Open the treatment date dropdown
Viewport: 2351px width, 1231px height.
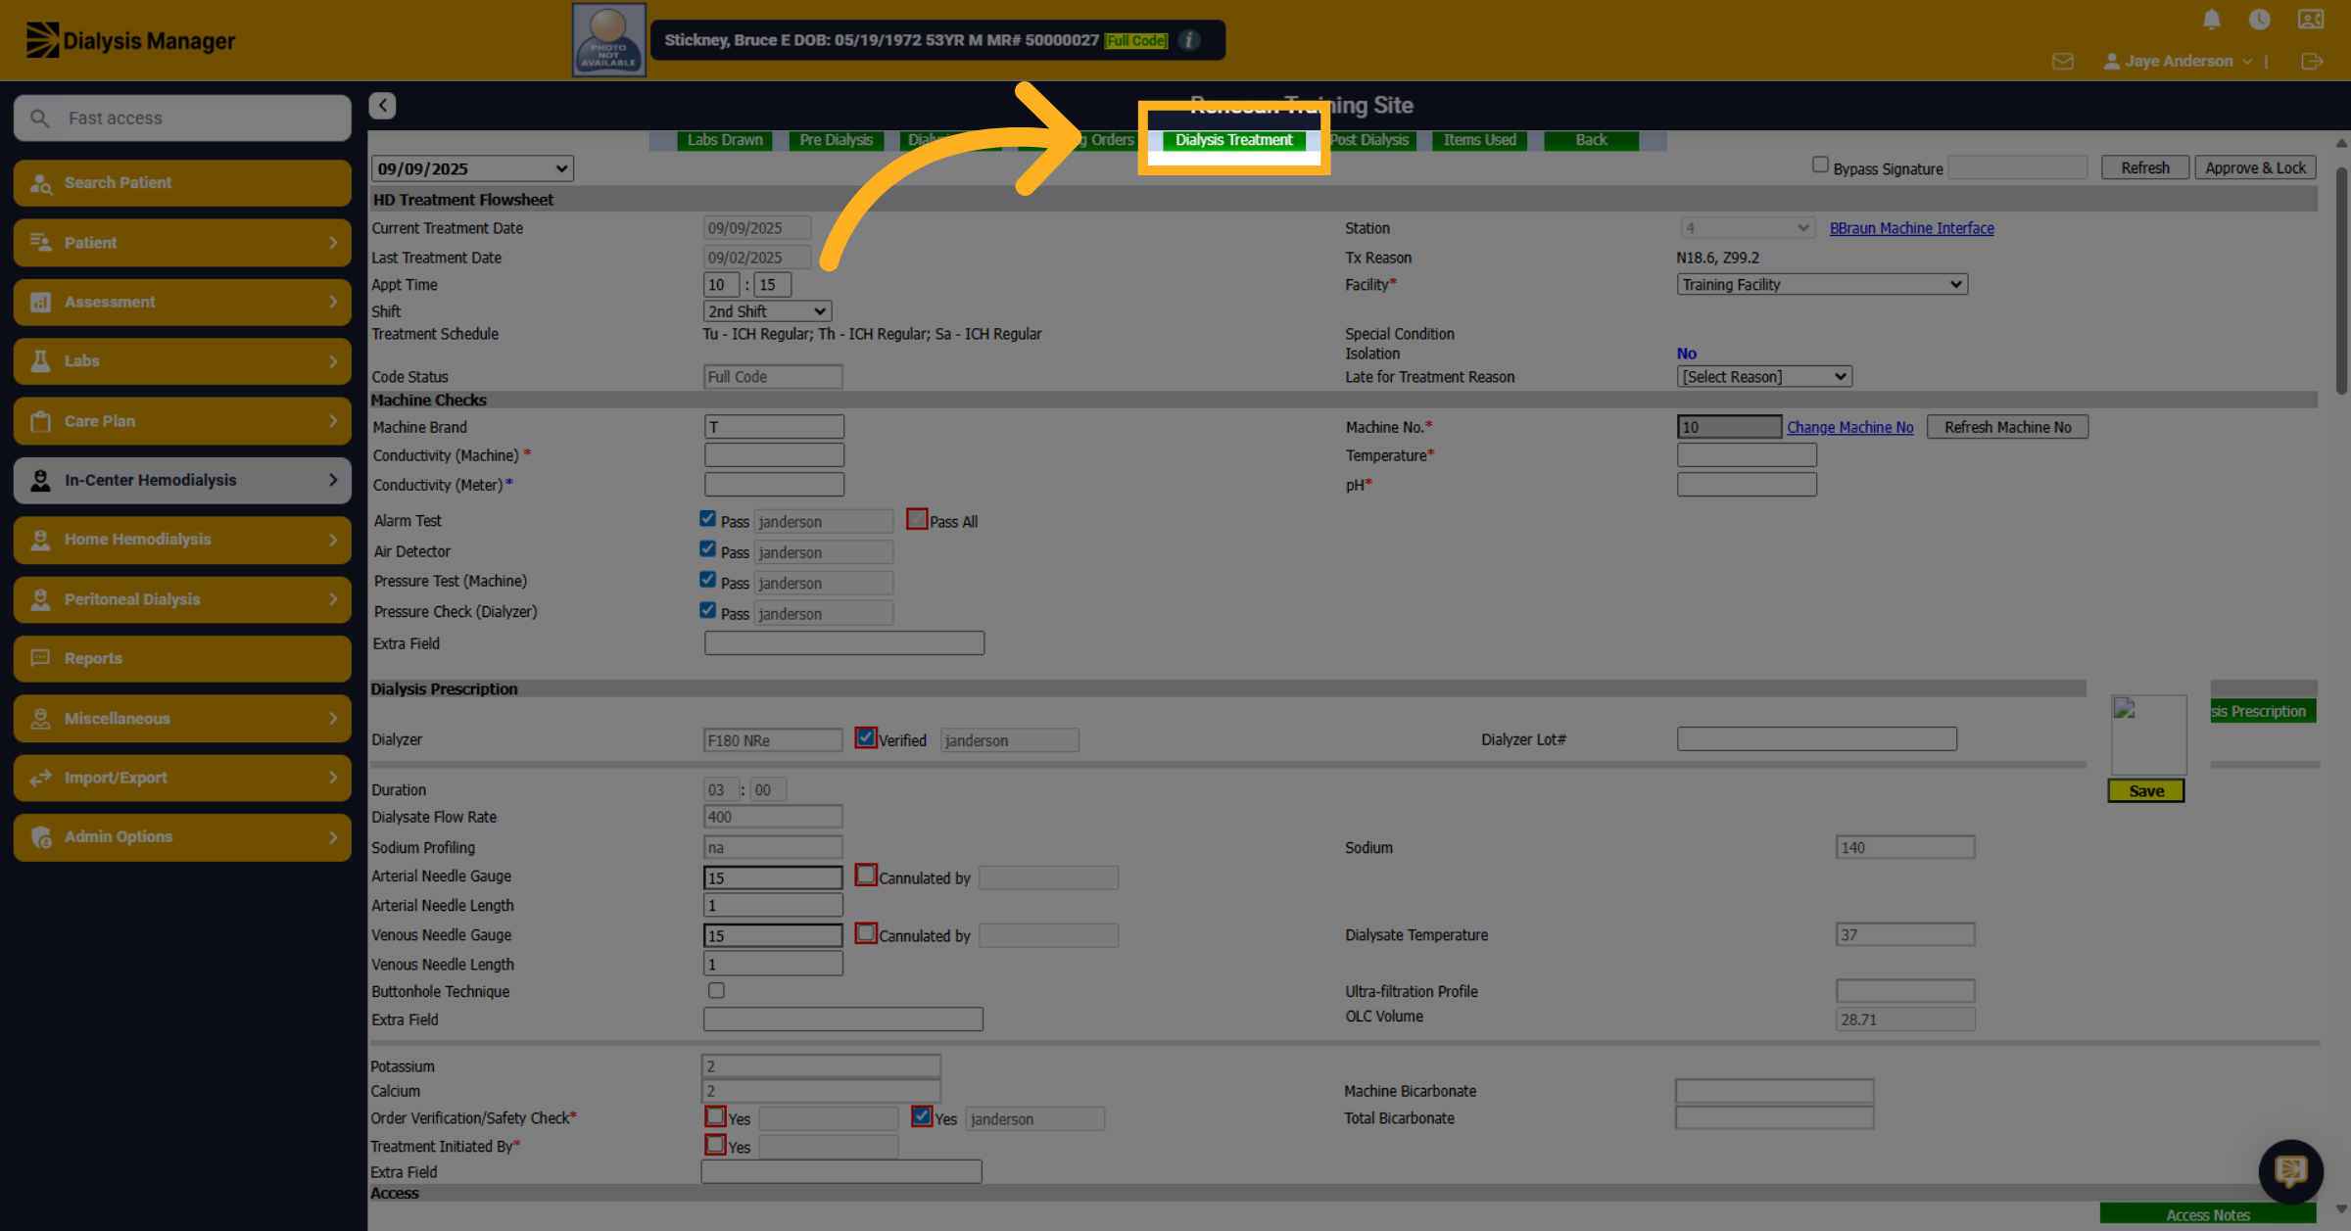click(472, 168)
